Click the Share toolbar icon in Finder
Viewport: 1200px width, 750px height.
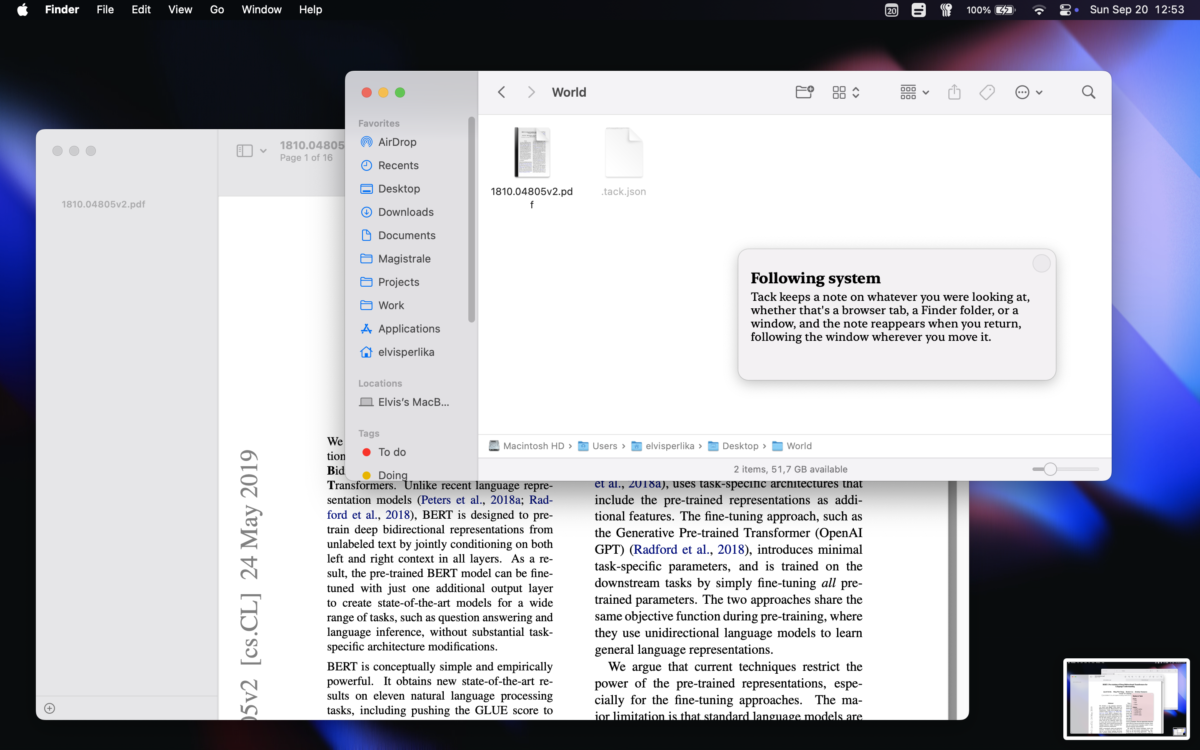tap(954, 92)
